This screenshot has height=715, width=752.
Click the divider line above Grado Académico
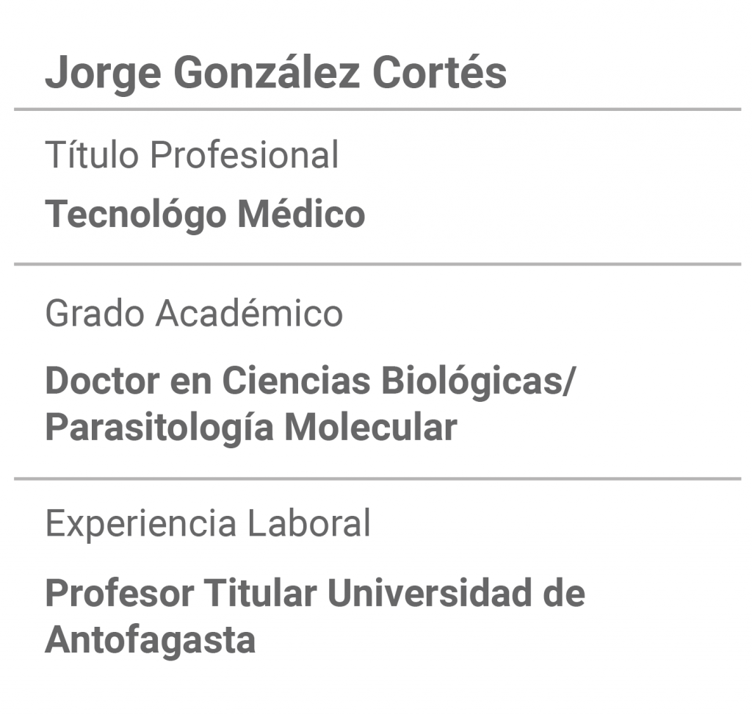click(377, 264)
